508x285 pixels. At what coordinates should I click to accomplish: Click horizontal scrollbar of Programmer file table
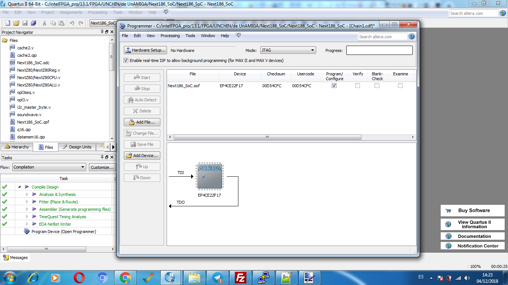coord(267,137)
